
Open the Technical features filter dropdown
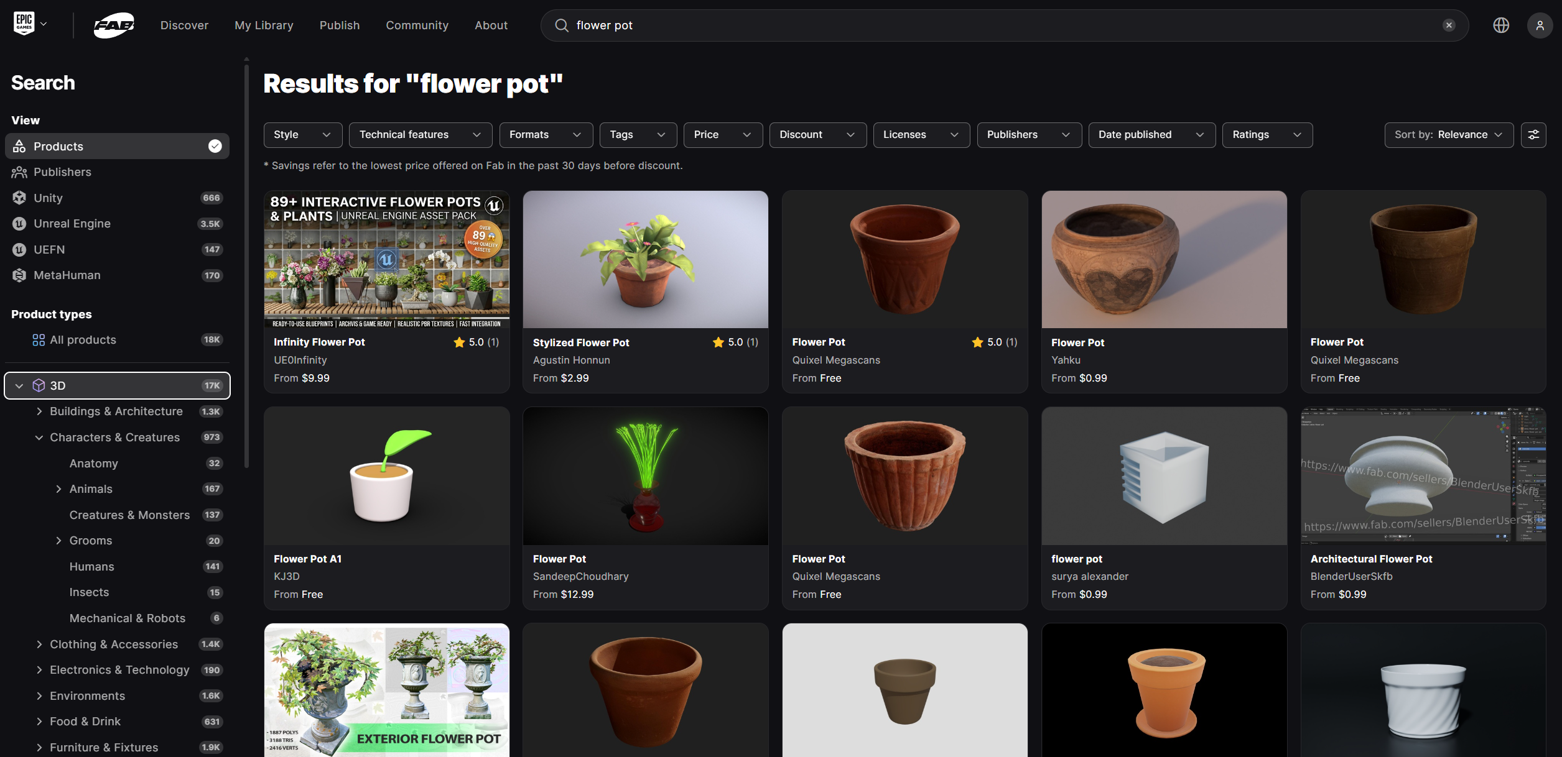[x=421, y=135]
